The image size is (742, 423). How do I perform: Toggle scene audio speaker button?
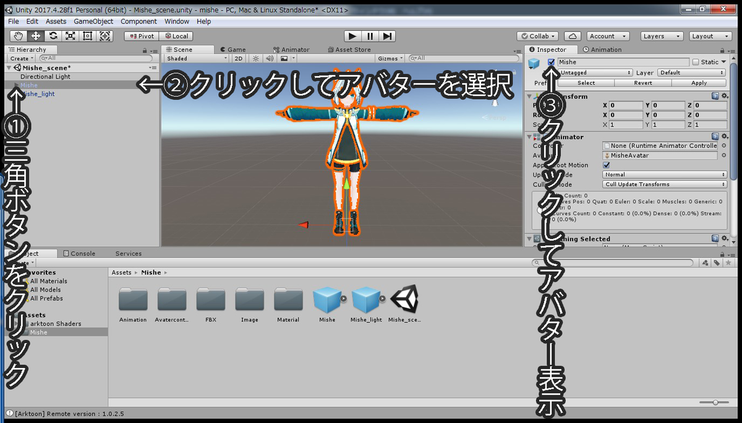click(269, 58)
